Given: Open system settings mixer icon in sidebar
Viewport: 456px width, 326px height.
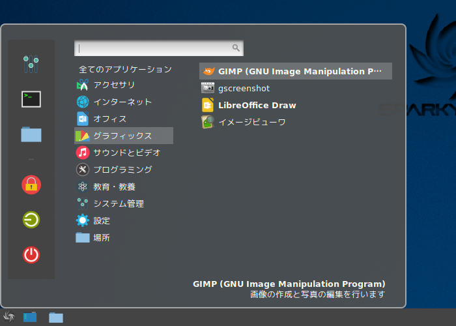Looking at the screenshot, I should [31, 64].
